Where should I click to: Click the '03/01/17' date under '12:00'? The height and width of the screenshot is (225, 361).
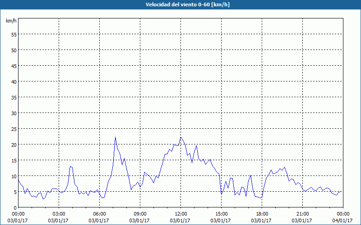[x=180, y=220]
